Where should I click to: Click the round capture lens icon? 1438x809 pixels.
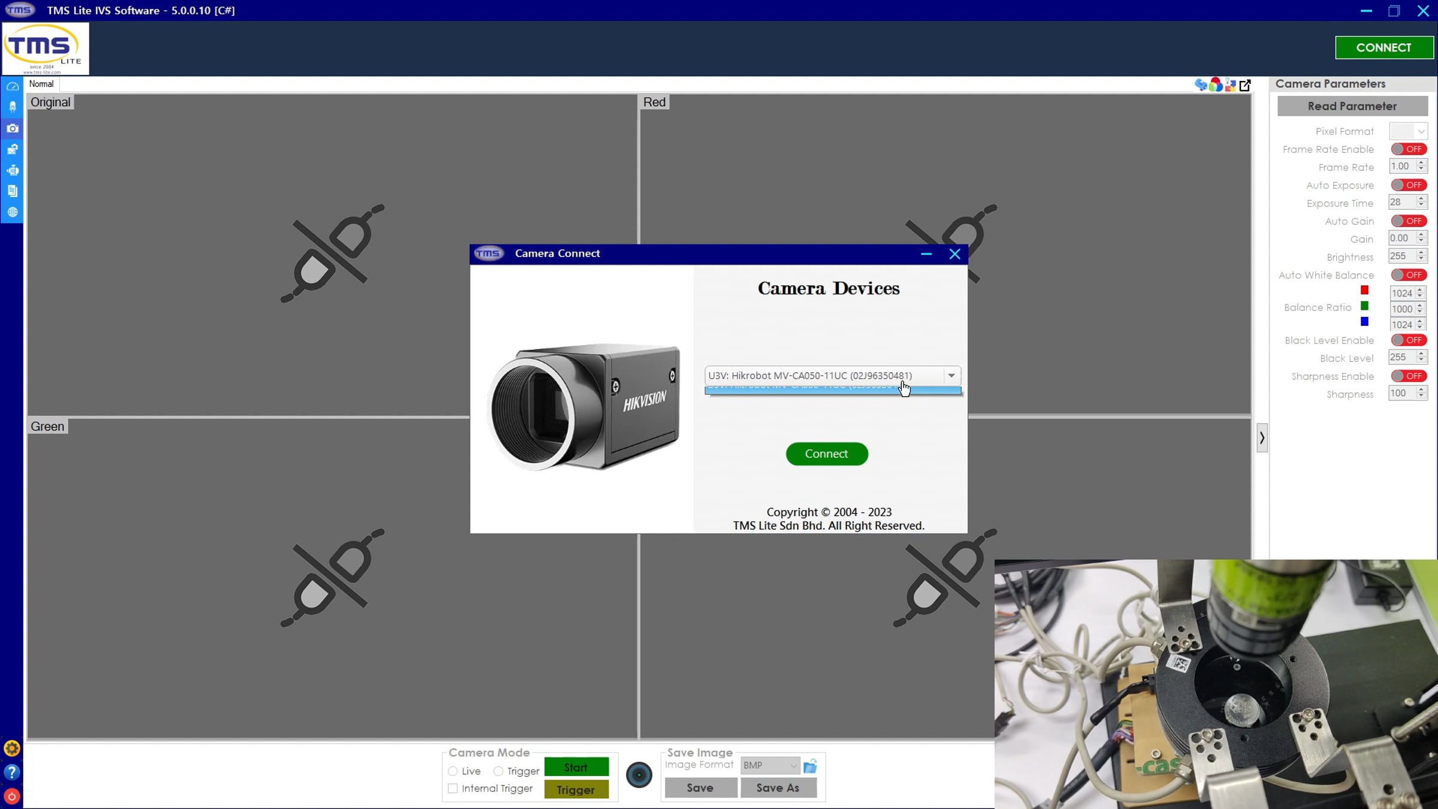pyautogui.click(x=639, y=775)
